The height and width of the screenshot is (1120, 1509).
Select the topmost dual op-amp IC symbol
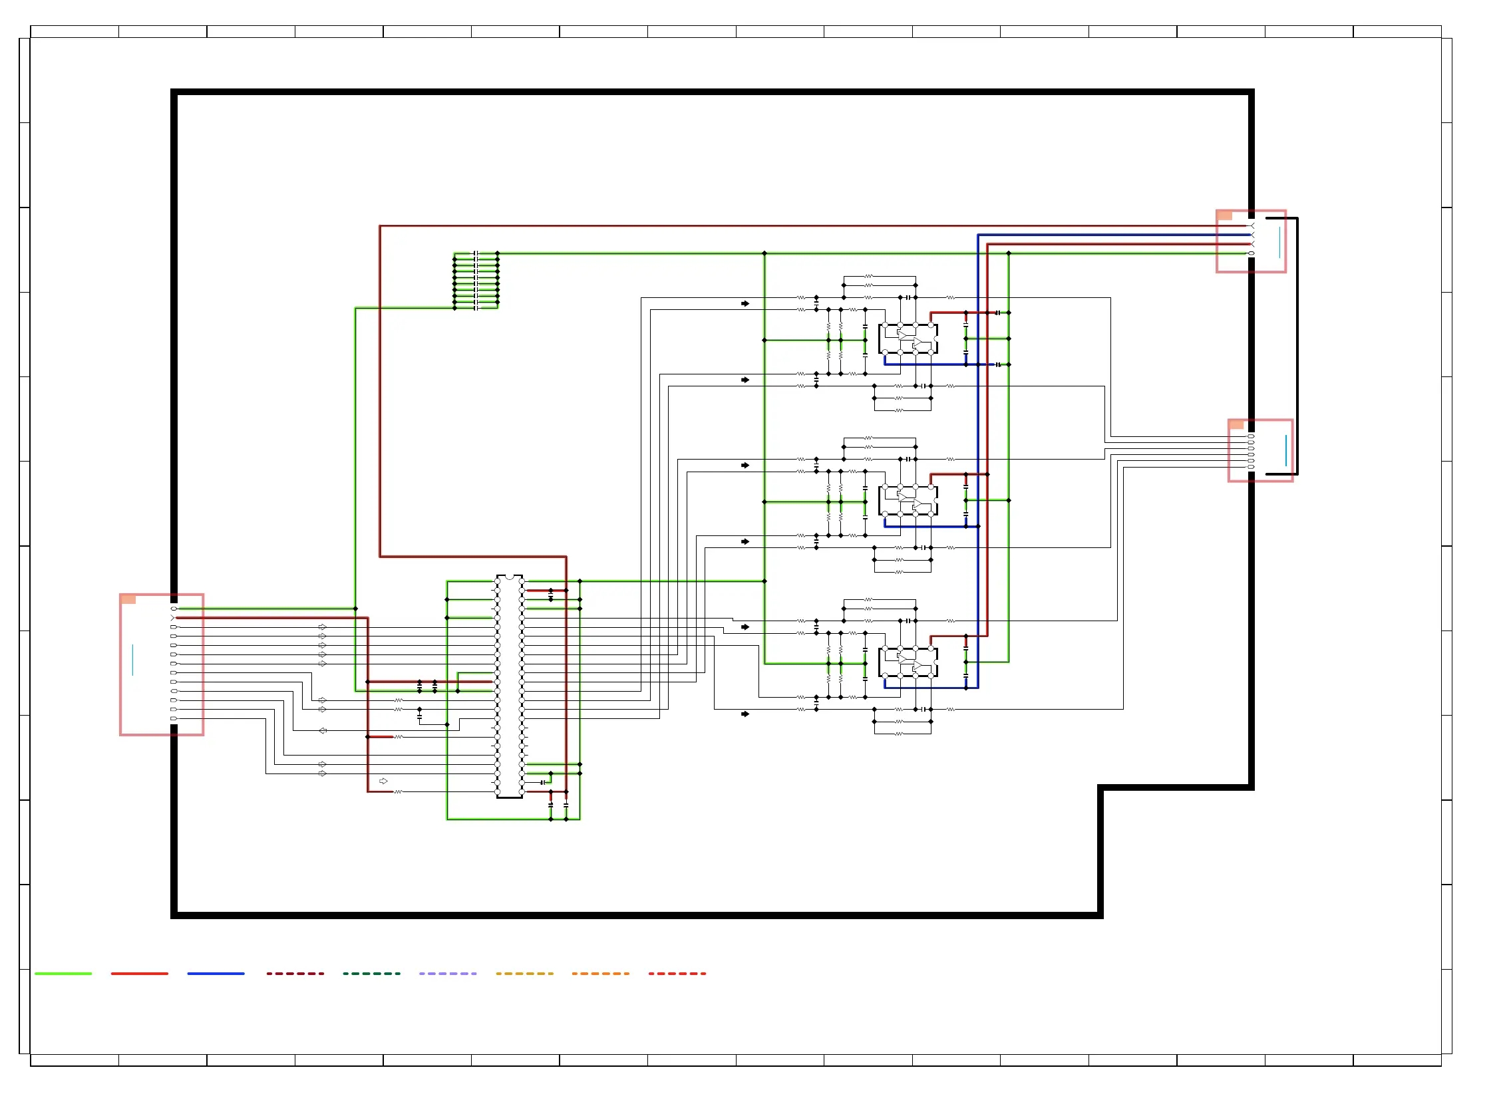click(x=908, y=339)
